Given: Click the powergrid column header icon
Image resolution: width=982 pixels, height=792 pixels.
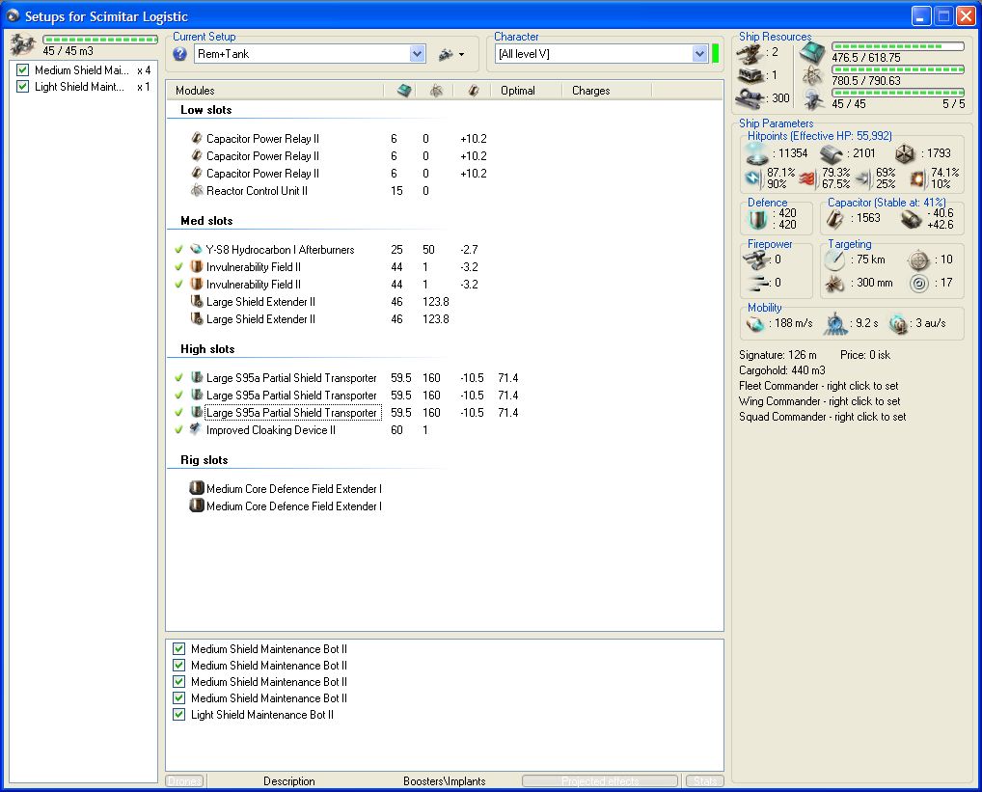Looking at the screenshot, I should tap(437, 91).
